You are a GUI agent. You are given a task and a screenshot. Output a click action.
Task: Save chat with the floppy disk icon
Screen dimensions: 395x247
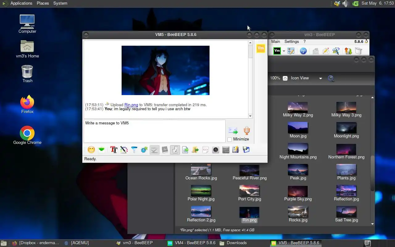point(246,150)
